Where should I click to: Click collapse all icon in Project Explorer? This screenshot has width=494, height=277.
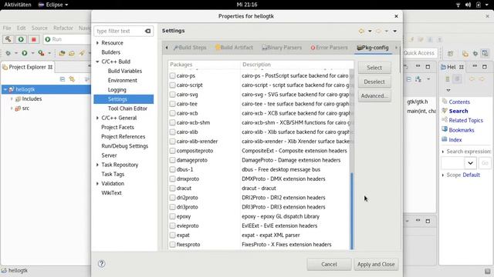click(63, 79)
